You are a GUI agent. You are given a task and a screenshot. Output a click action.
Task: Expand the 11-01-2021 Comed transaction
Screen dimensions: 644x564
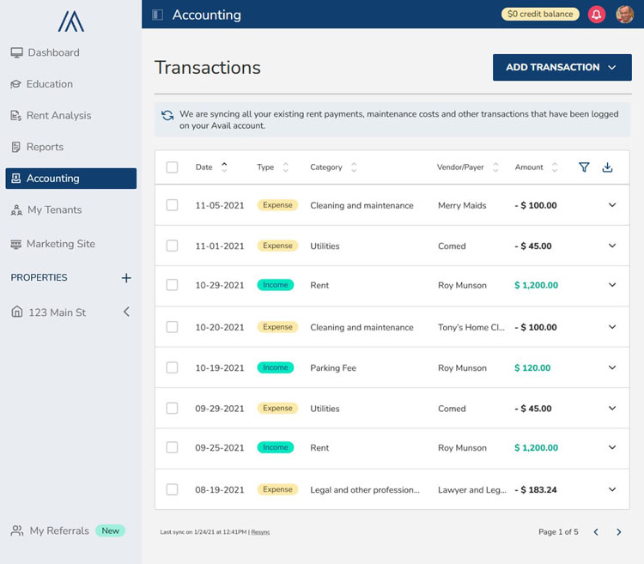coord(612,246)
